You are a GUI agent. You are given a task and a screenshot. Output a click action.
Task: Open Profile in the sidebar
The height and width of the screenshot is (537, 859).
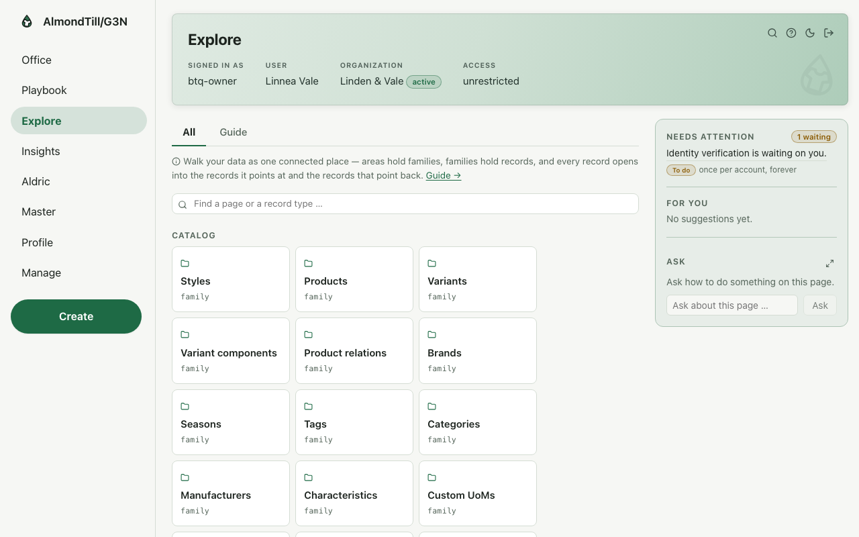(79, 242)
